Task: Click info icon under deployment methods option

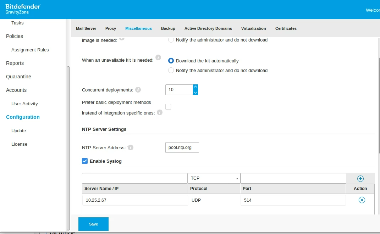Action: tap(160, 113)
